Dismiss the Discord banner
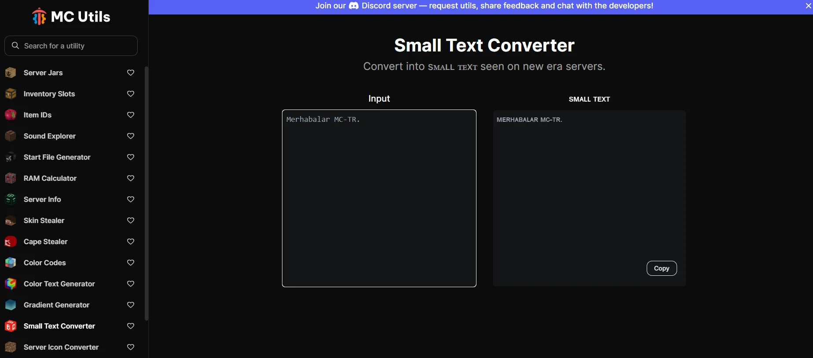 pyautogui.click(x=808, y=6)
